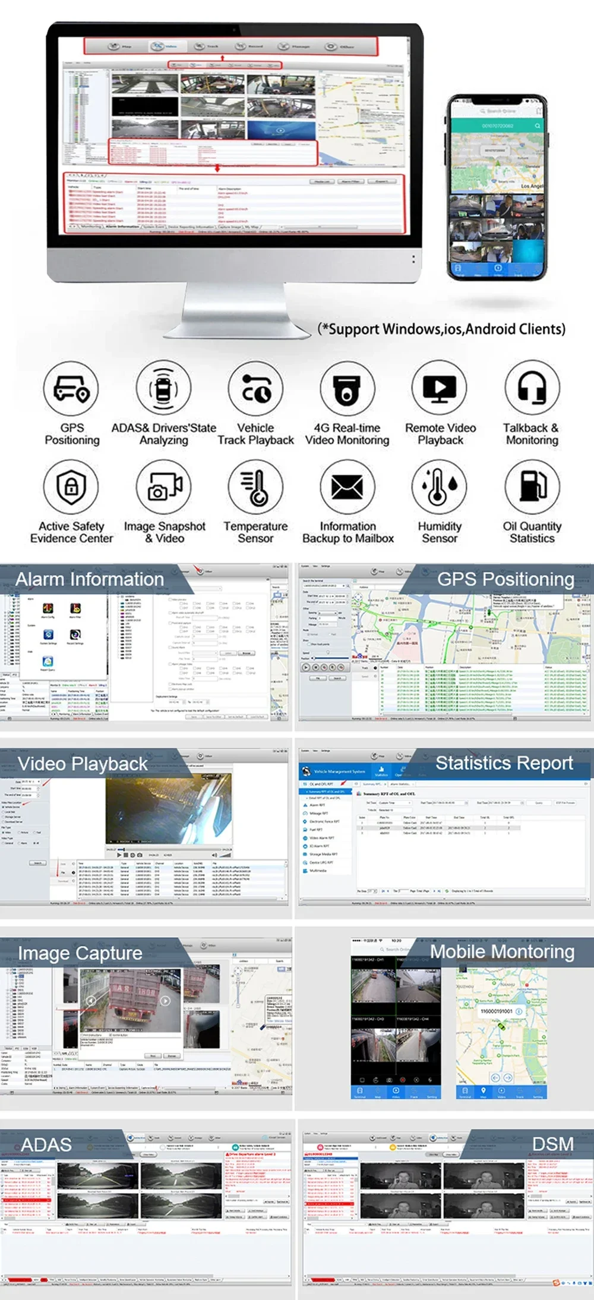
Task: Open the Remote Video Playback icon
Action: [440, 388]
